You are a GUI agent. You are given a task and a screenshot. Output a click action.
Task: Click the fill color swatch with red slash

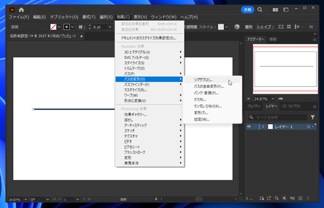53,27
